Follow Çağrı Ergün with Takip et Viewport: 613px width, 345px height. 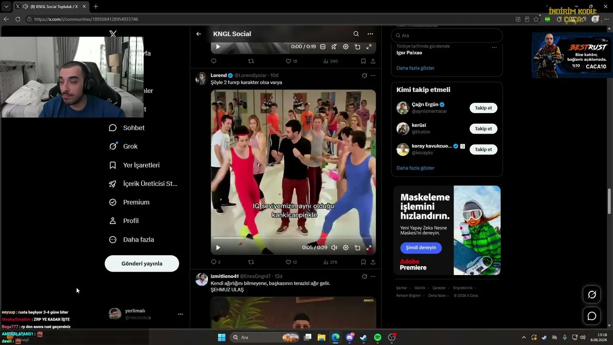pos(483,108)
